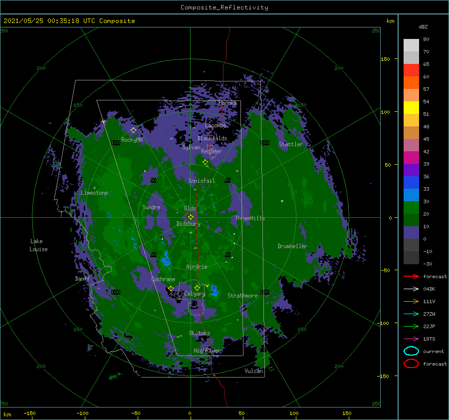Click the green 30 dBZ legend swatch
The image size is (449, 420).
[x=411, y=208]
